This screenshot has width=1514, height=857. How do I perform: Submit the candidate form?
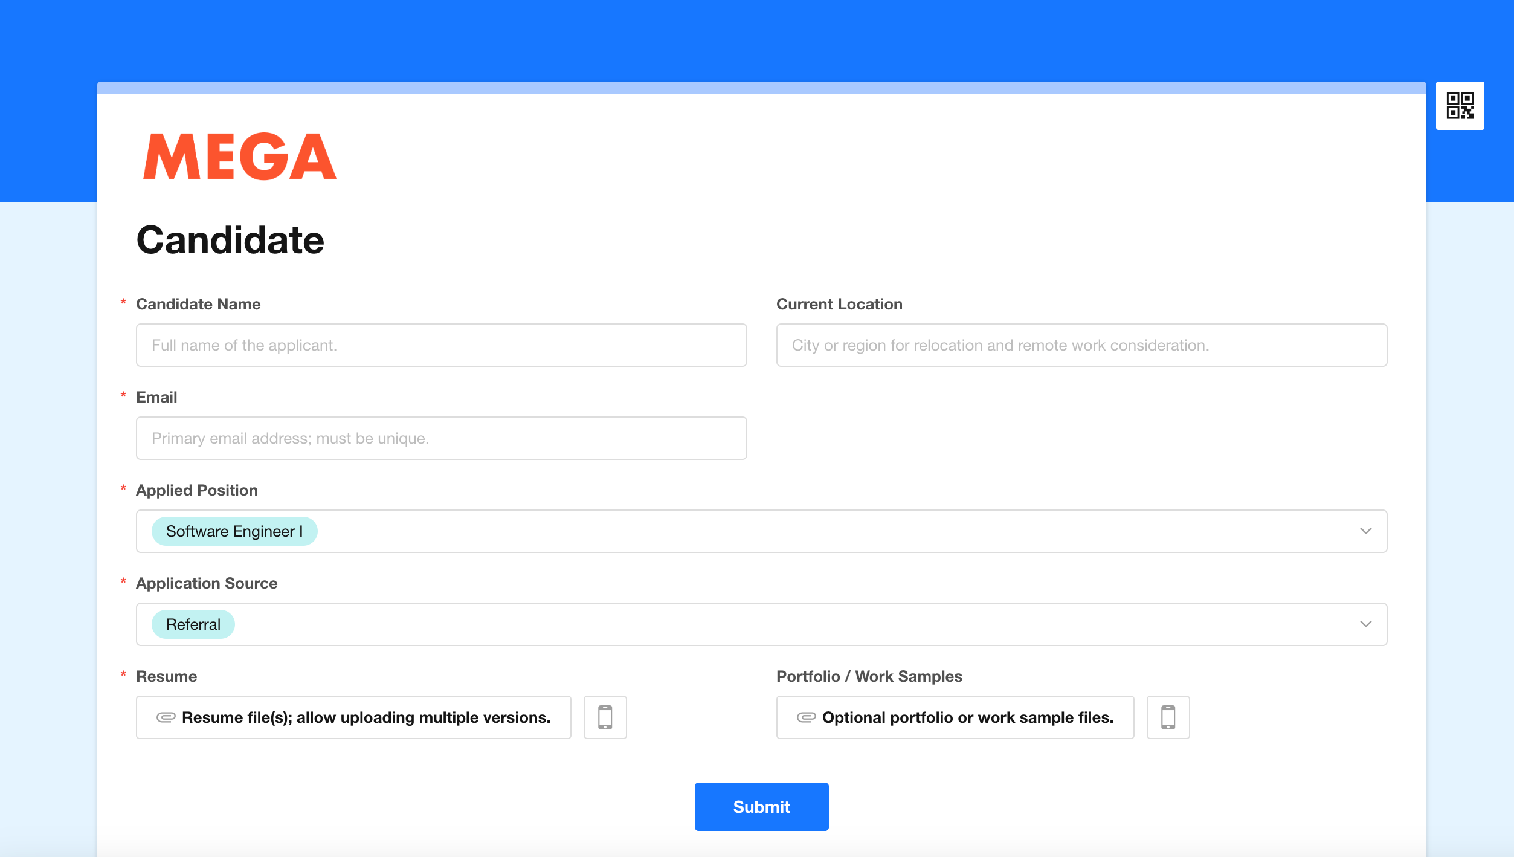[x=761, y=807]
